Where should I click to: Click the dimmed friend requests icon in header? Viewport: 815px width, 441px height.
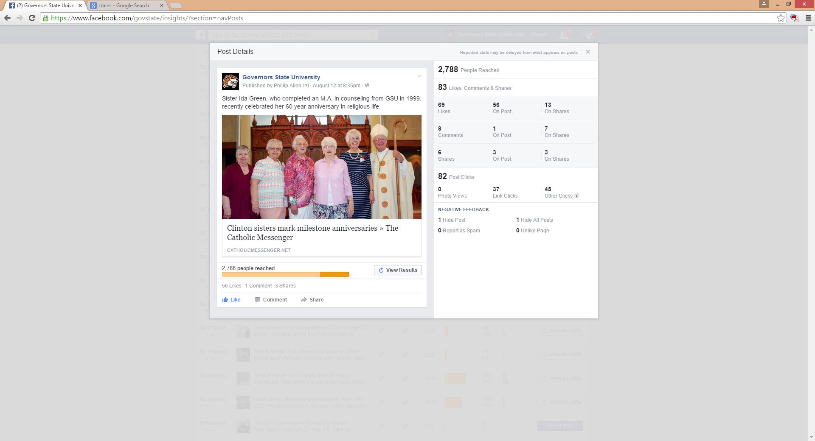(564, 35)
